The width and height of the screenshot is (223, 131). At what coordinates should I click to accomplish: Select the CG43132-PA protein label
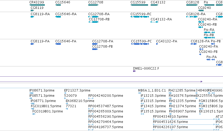point(167,41)
